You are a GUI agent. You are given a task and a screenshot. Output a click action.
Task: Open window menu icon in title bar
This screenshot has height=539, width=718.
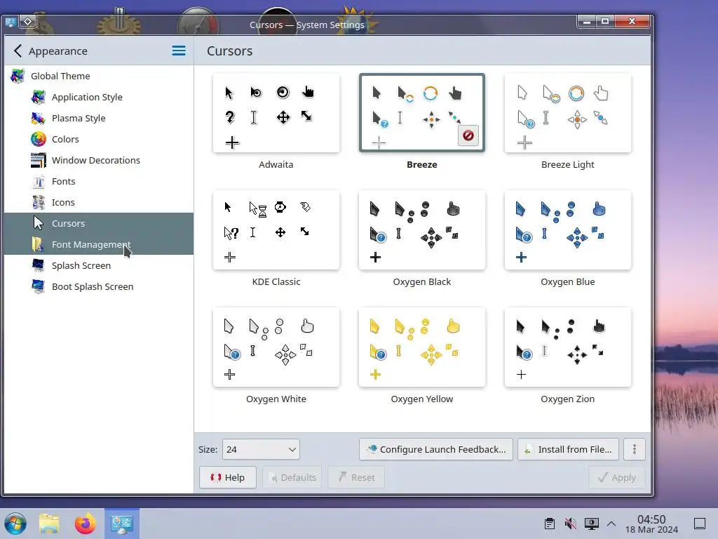coord(11,22)
